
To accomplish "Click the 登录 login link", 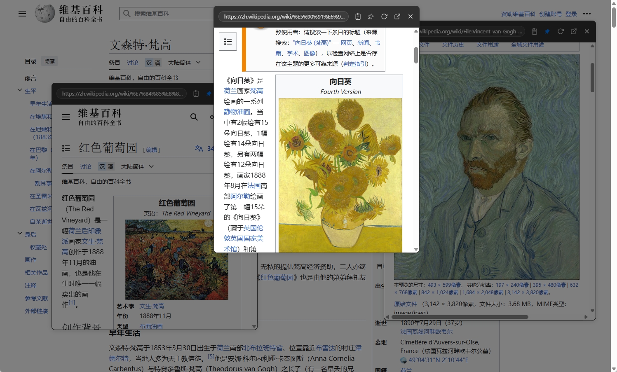I will pos(571,14).
